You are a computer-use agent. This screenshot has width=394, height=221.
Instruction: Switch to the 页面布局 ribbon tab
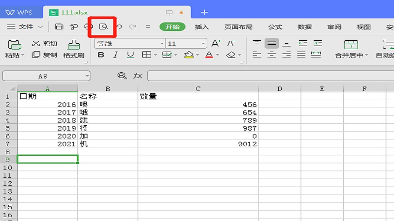238,27
